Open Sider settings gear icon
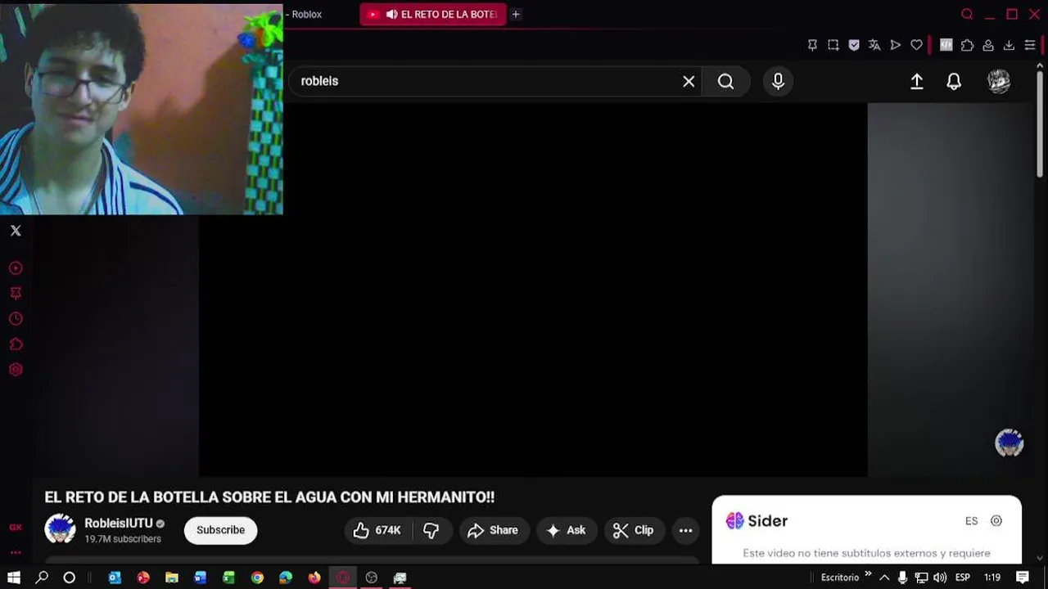The height and width of the screenshot is (589, 1048). tap(996, 521)
